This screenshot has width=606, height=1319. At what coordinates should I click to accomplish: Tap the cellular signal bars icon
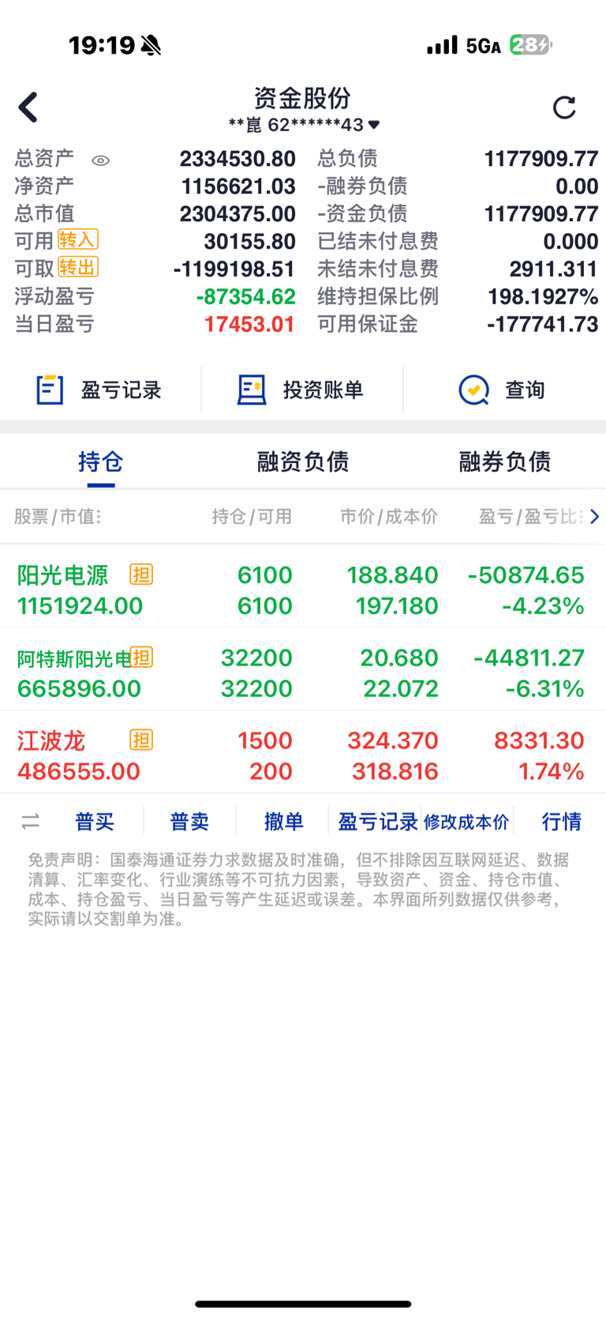click(442, 45)
